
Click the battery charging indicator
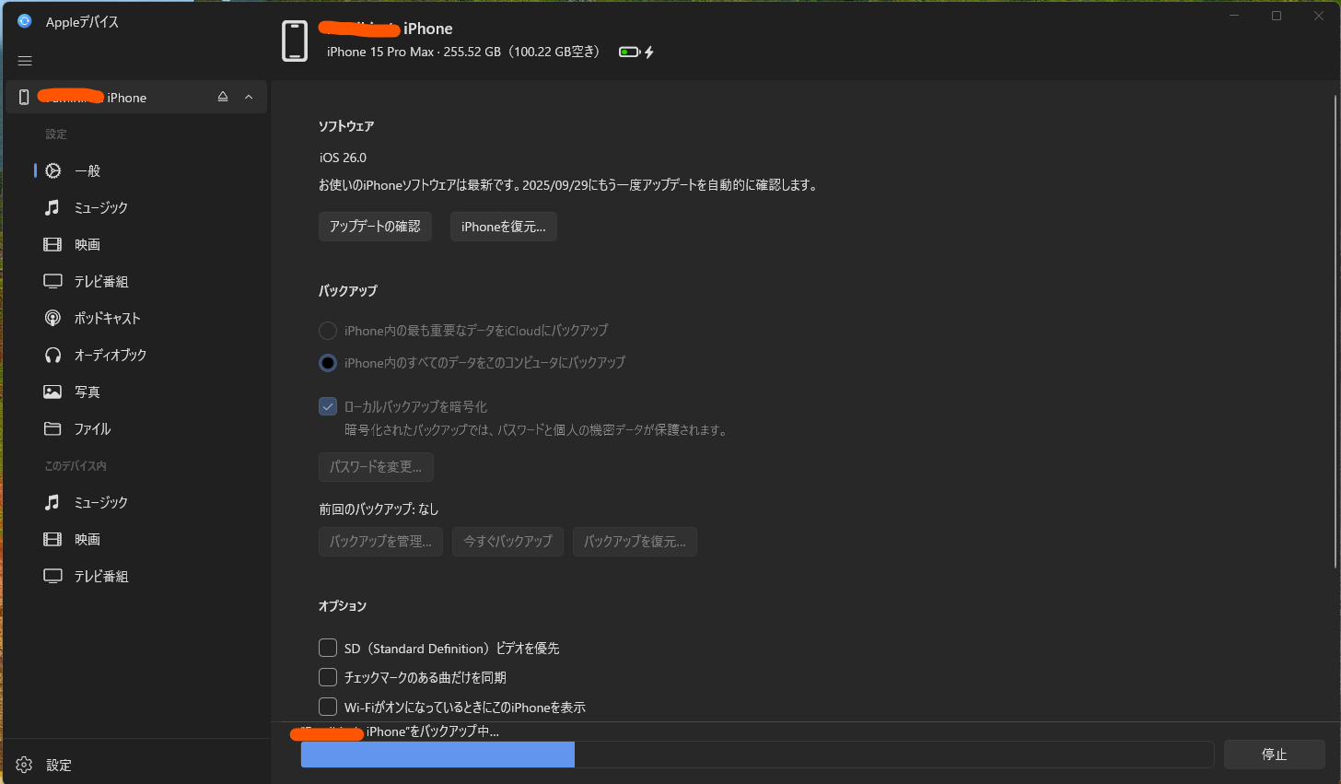(x=636, y=53)
